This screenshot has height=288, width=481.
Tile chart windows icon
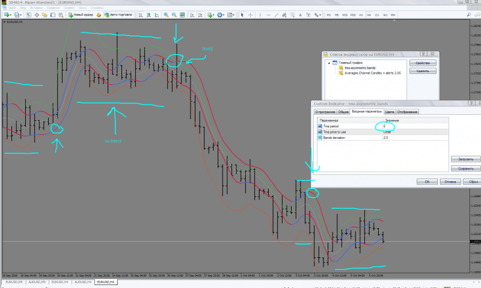[182, 14]
